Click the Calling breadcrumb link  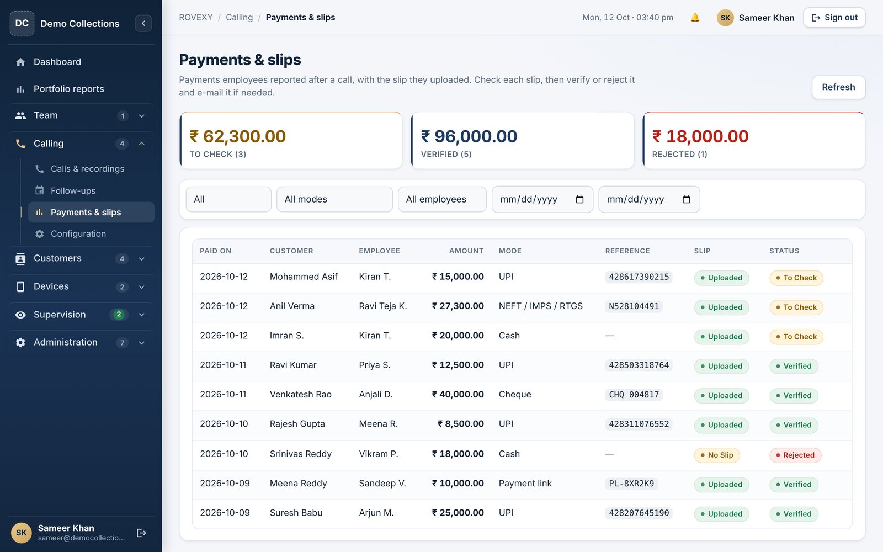(239, 18)
